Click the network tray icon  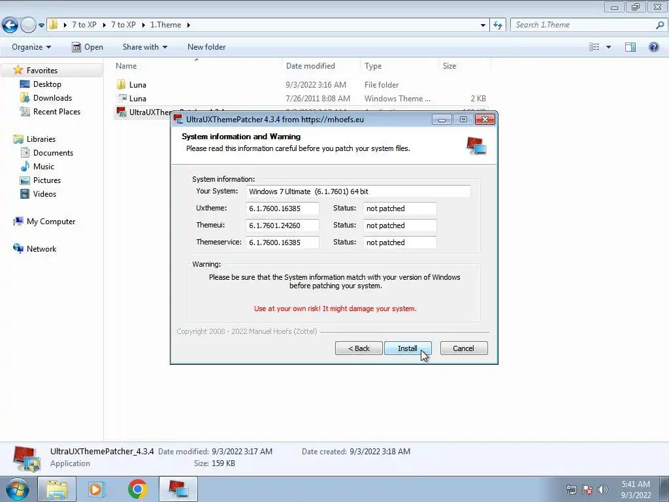point(571,490)
